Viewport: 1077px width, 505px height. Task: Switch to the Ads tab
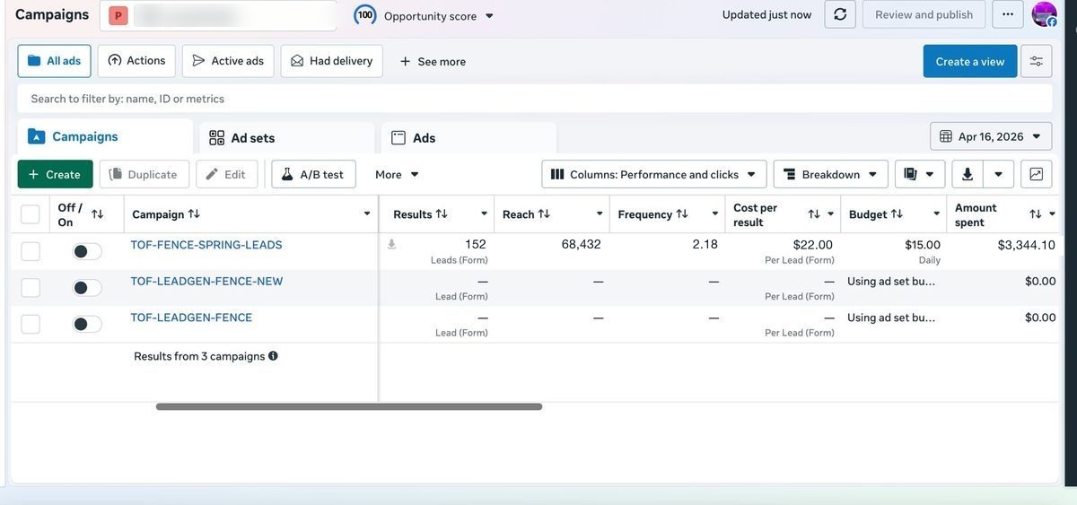point(468,137)
